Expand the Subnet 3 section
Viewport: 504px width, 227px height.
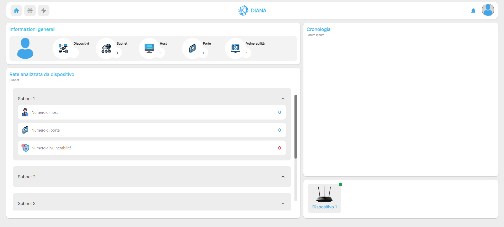283,203
